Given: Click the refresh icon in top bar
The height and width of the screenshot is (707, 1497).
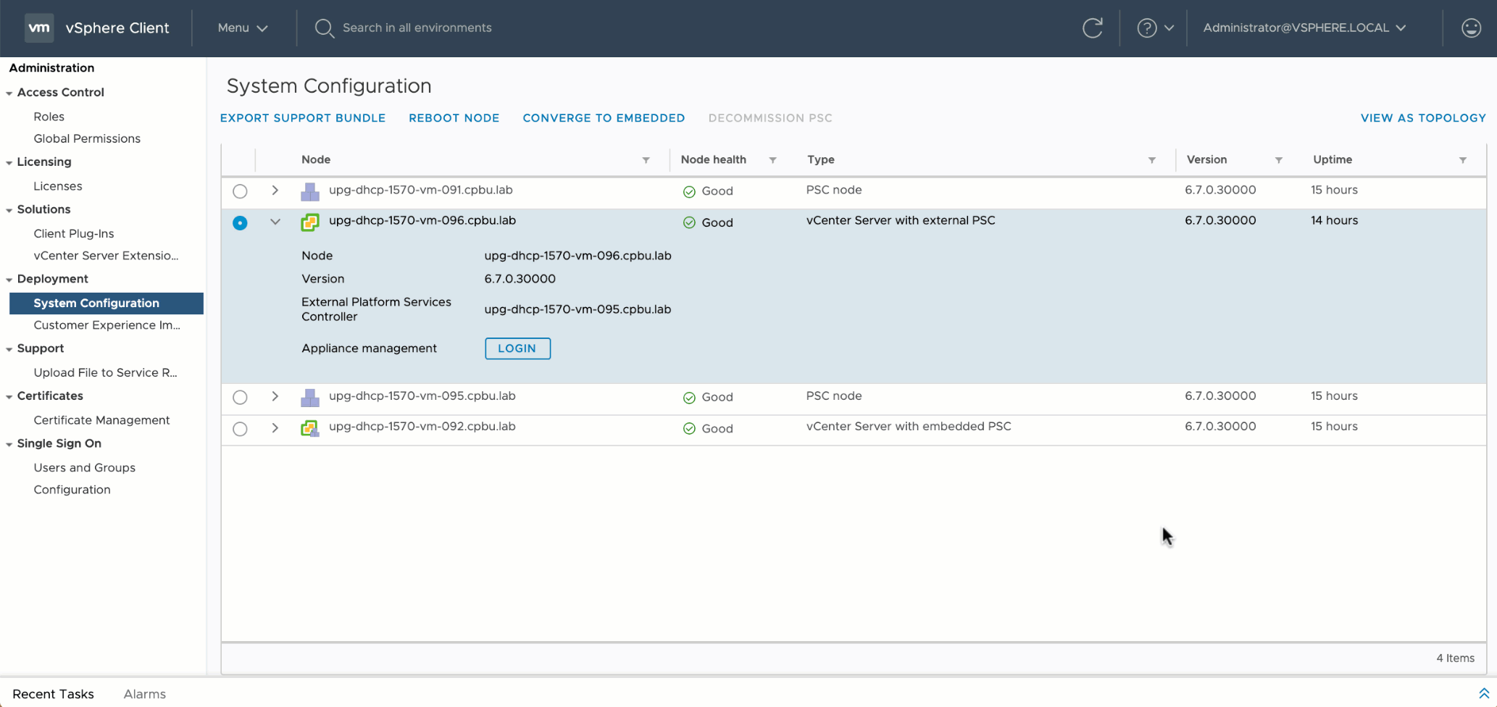Looking at the screenshot, I should point(1092,28).
